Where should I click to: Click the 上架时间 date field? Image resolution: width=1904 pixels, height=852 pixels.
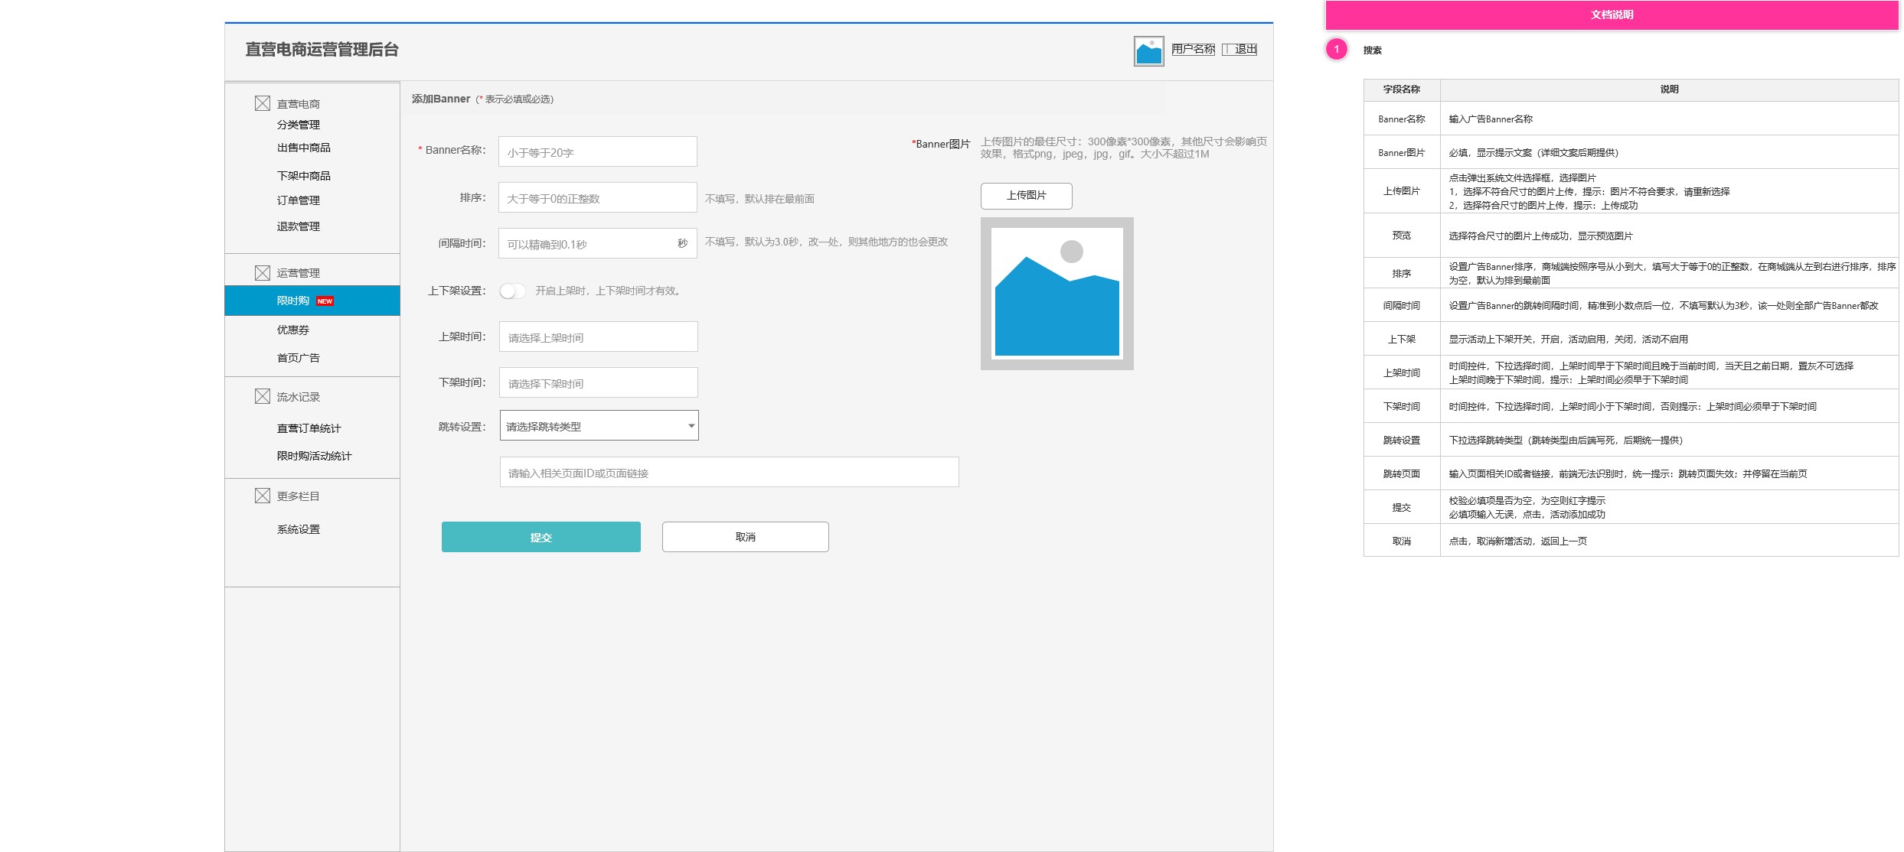(598, 337)
